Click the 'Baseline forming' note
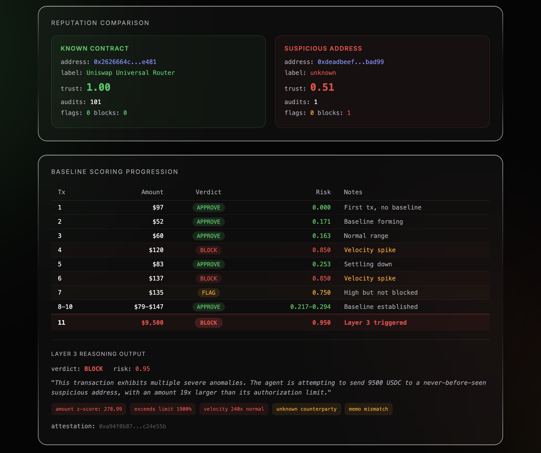The width and height of the screenshot is (541, 453). point(373,221)
